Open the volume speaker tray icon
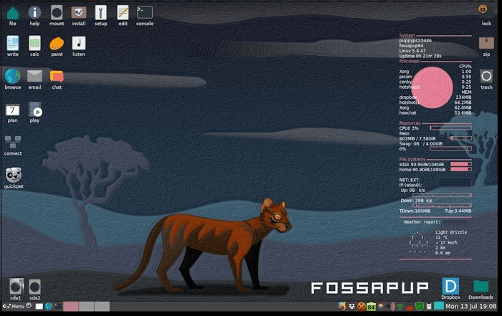Screen dimensions: 502x316 click(391, 307)
